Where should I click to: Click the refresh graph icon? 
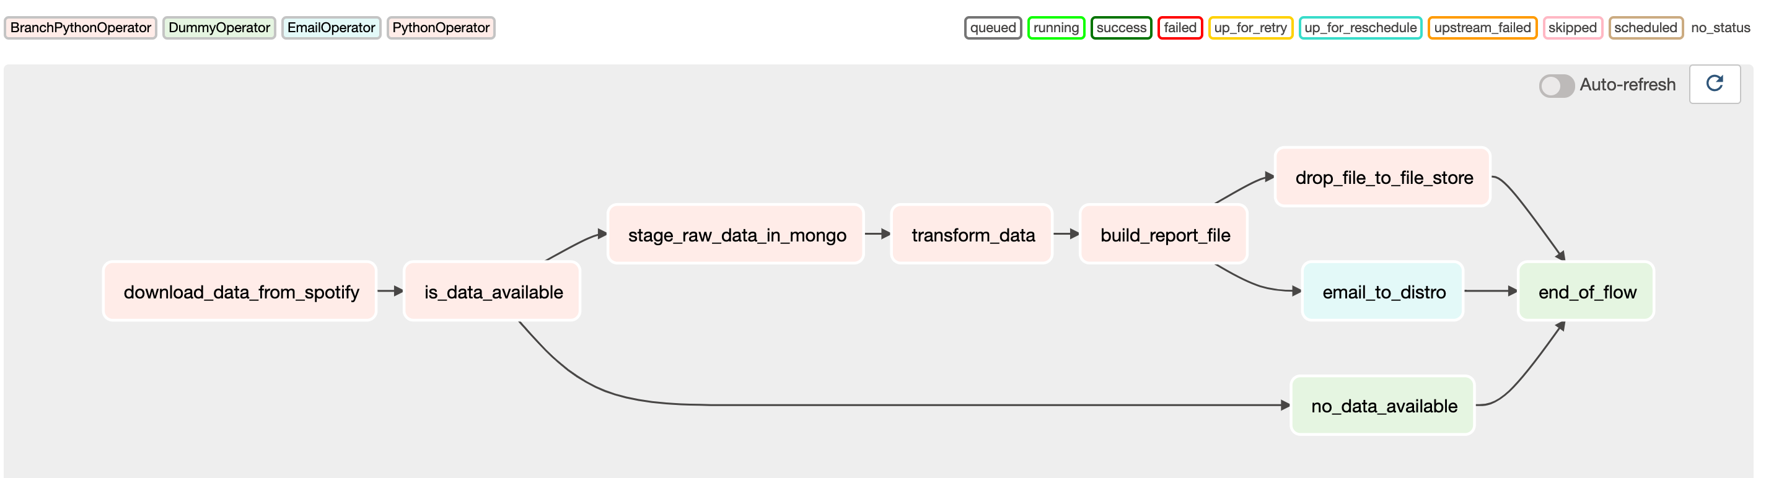pyautogui.click(x=1715, y=84)
